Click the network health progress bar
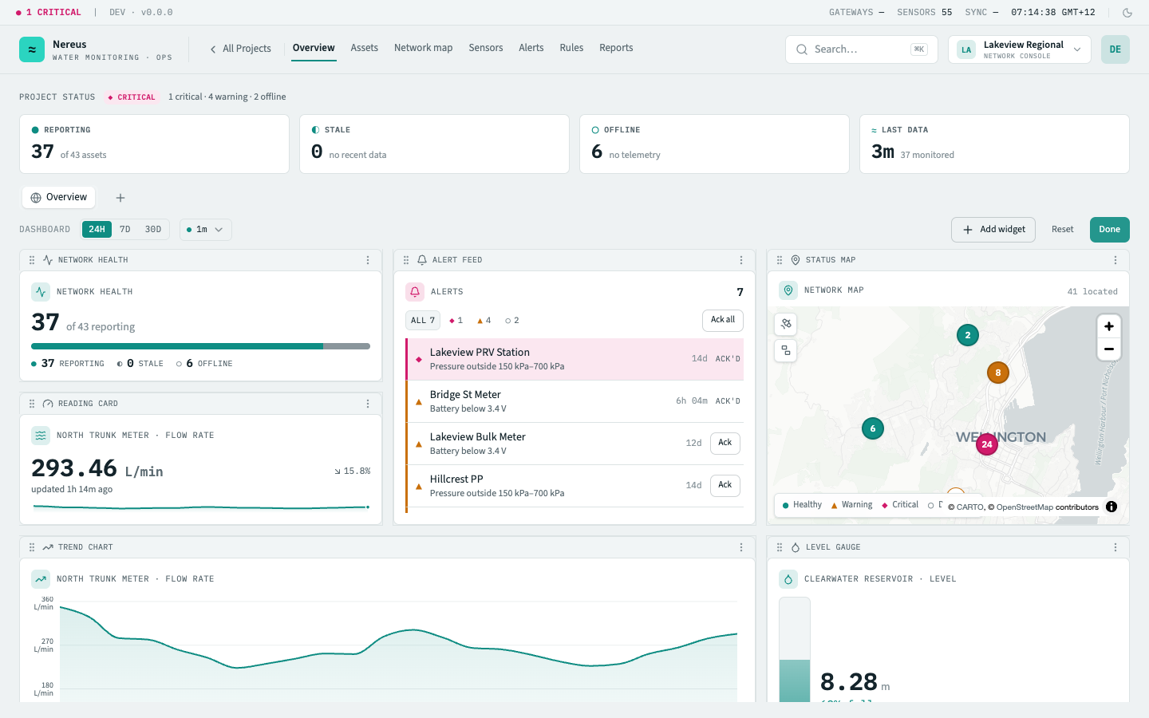This screenshot has height=718, width=1149. click(x=200, y=346)
